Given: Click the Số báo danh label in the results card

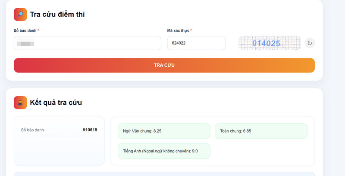Looking at the screenshot, I should pos(32,130).
